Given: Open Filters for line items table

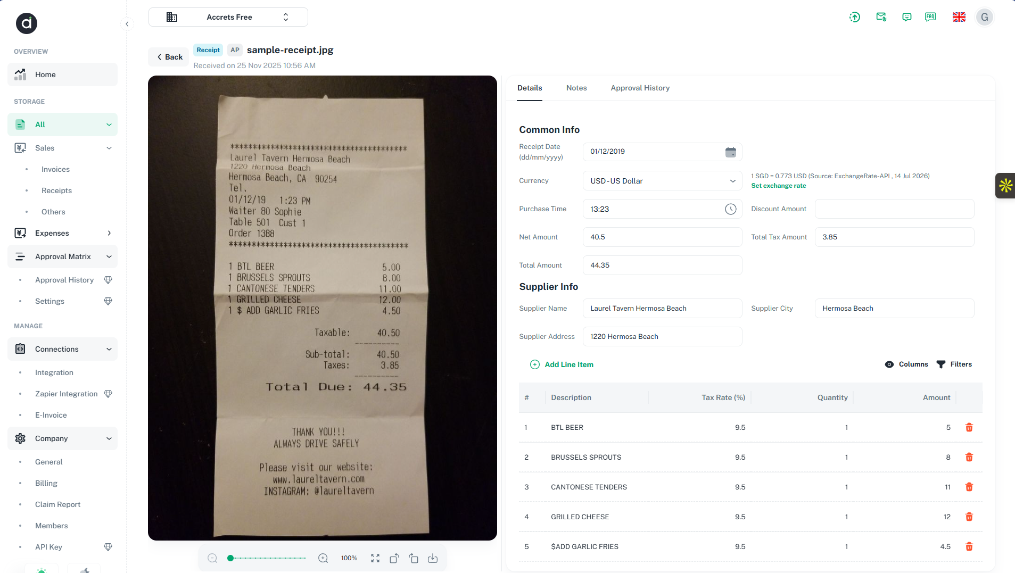Looking at the screenshot, I should pyautogui.click(x=954, y=364).
